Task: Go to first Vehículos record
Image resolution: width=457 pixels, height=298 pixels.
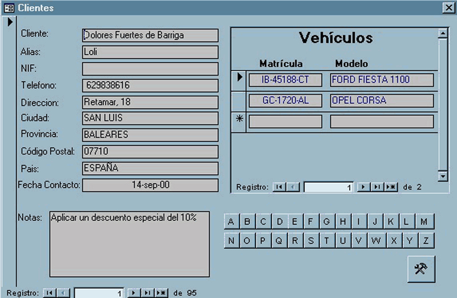Action: pyautogui.click(x=279, y=187)
